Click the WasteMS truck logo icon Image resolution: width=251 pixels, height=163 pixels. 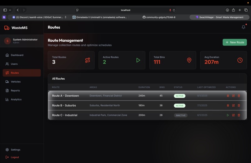[x=7, y=28]
